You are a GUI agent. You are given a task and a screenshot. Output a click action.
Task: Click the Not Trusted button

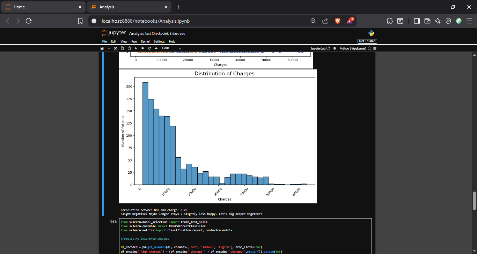[367, 41]
